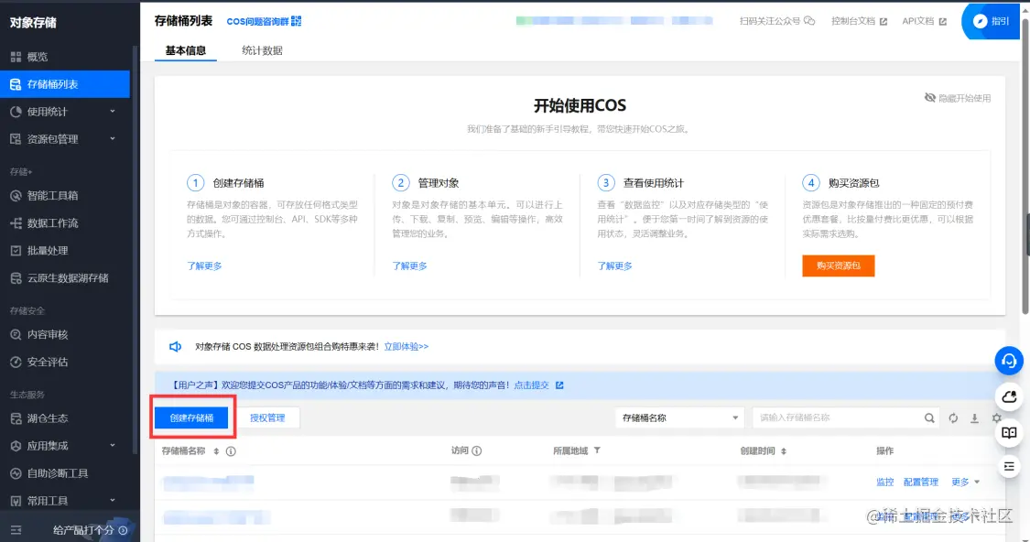The image size is (1030, 542).
Task: Filter by 所属地域 funnel icon
Action: (597, 450)
